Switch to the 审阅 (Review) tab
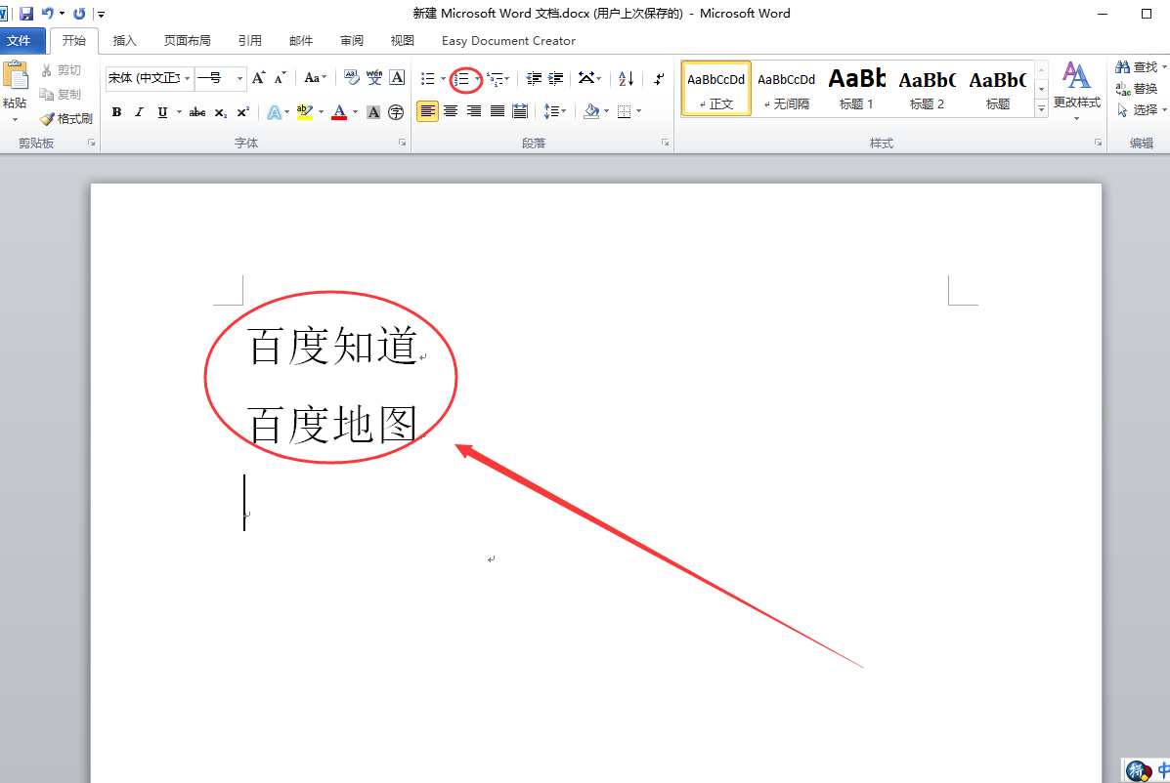The height and width of the screenshot is (783, 1170). pos(352,41)
